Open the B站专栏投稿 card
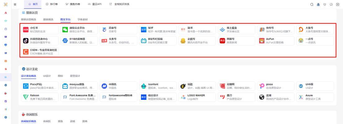 click(x=158, y=41)
